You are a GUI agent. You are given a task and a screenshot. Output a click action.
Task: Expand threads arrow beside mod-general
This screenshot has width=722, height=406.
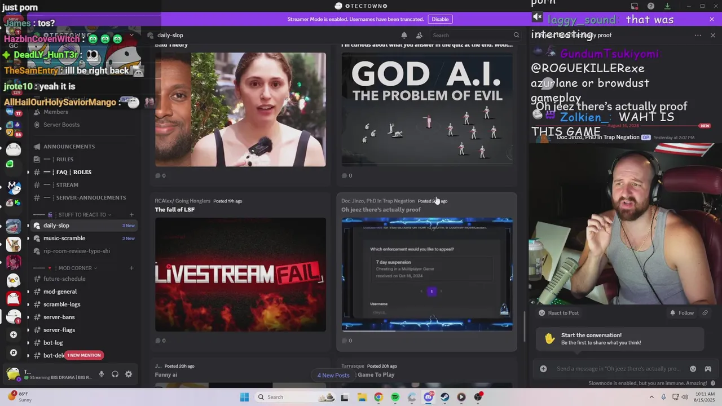[x=28, y=292]
